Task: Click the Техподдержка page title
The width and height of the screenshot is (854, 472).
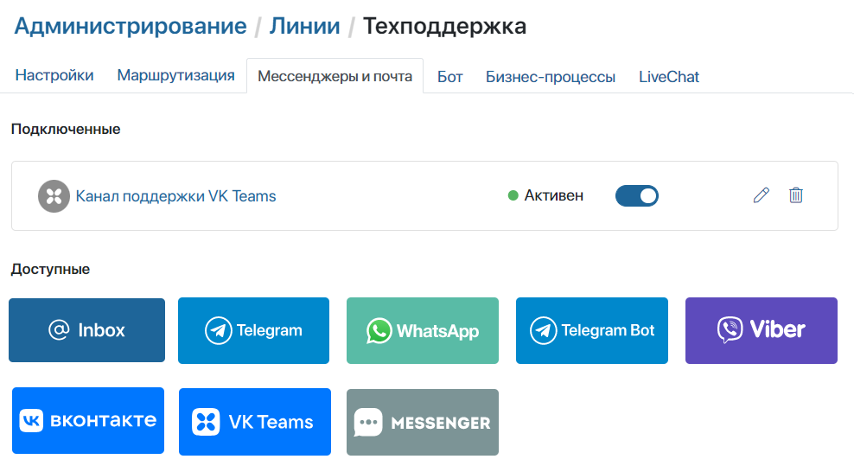Action: (x=444, y=26)
